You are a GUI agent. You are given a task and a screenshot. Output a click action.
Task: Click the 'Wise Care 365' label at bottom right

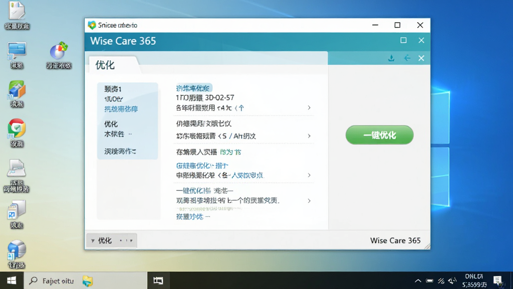tap(395, 240)
